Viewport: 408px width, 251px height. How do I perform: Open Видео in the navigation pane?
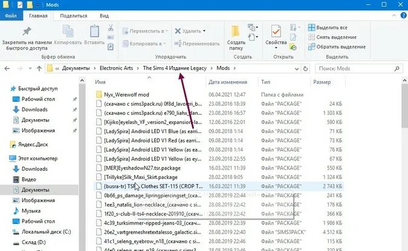(28, 179)
